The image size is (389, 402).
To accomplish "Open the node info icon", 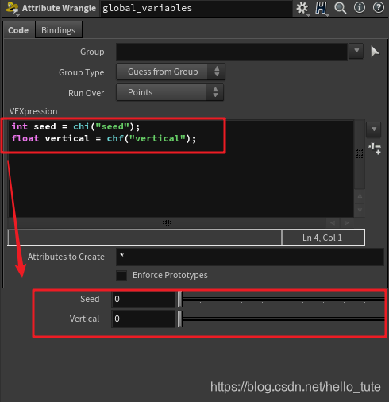I will pyautogui.click(x=360, y=7).
